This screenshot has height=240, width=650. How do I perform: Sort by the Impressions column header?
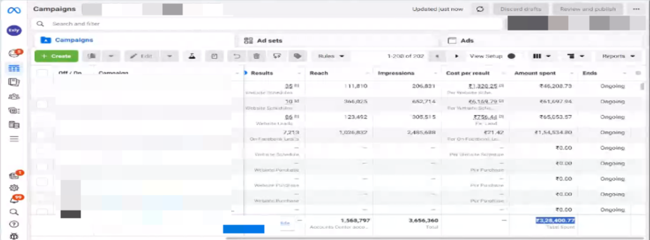pos(396,73)
